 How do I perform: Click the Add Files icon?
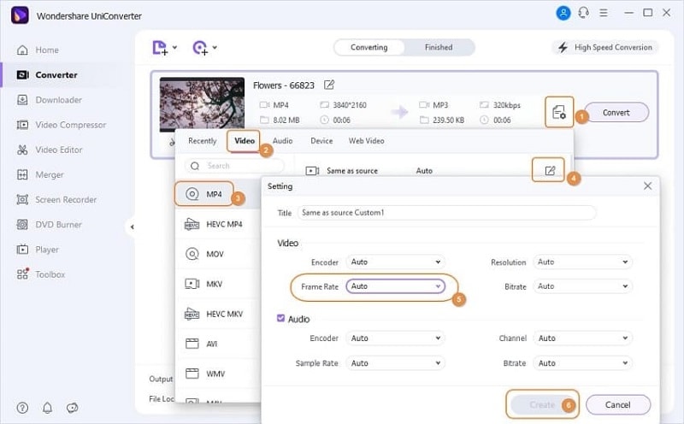tap(160, 48)
